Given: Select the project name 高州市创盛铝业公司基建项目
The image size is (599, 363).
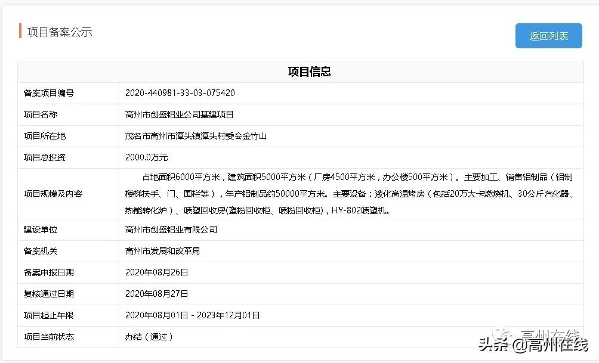Looking at the screenshot, I should point(184,114).
